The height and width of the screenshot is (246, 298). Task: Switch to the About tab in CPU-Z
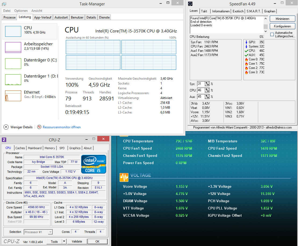(88, 148)
